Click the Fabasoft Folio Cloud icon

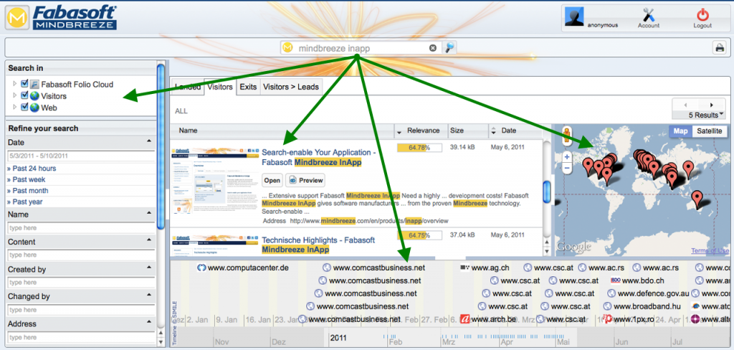tap(34, 85)
